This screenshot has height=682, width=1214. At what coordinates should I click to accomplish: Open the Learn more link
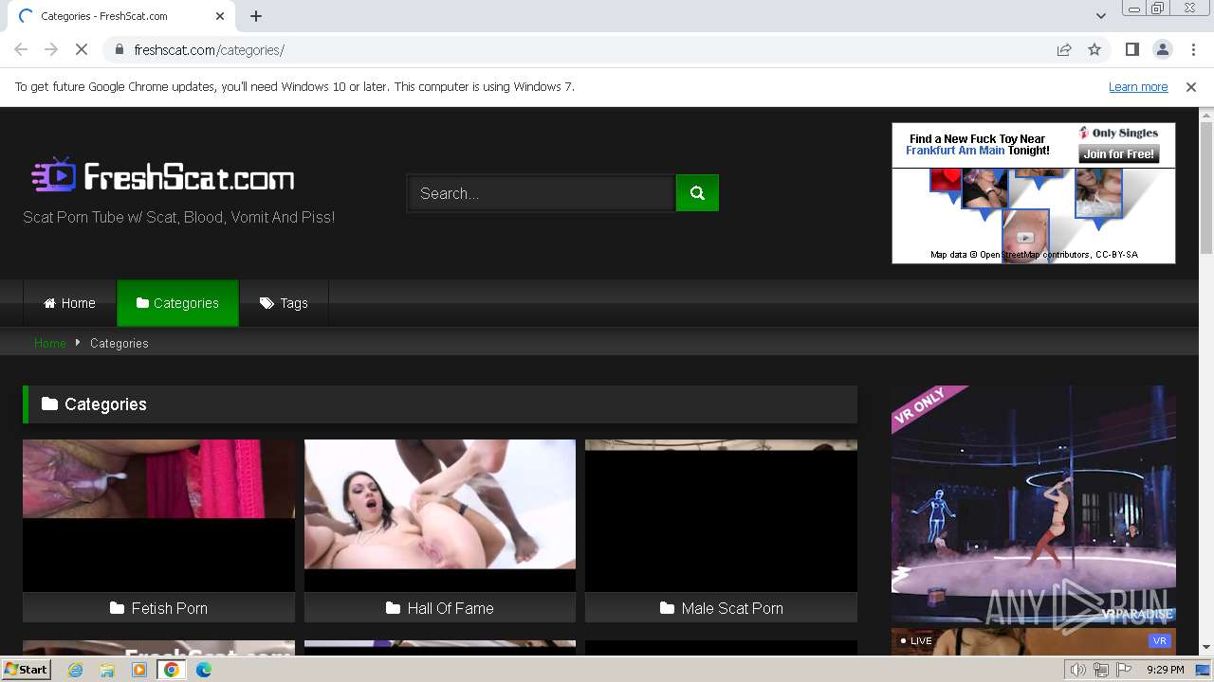point(1138,86)
